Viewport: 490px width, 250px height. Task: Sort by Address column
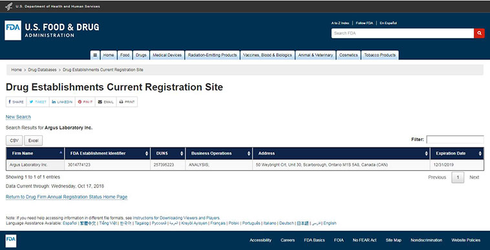[341, 153]
